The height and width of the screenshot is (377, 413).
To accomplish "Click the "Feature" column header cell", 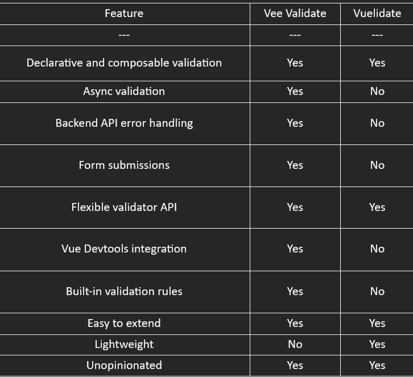I will pos(124,13).
